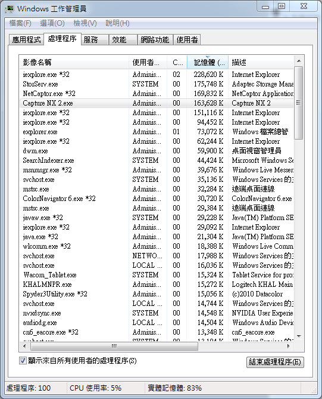Image resolution: width=322 pixels, height=399 pixels.
Task: Select the explorer.exe process
Action: coord(157,132)
